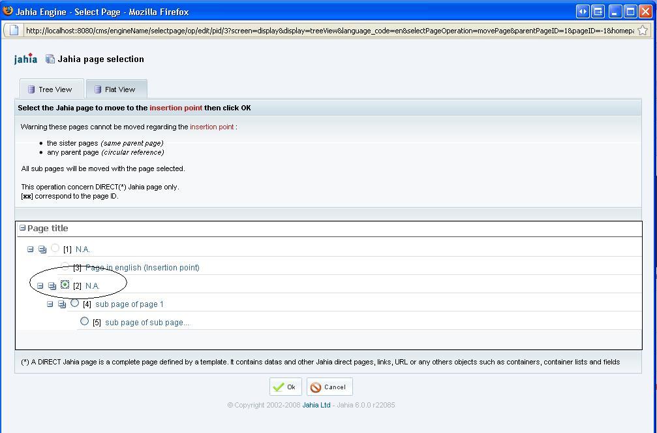Click the Firefox icon in the title bar

pos(8,11)
